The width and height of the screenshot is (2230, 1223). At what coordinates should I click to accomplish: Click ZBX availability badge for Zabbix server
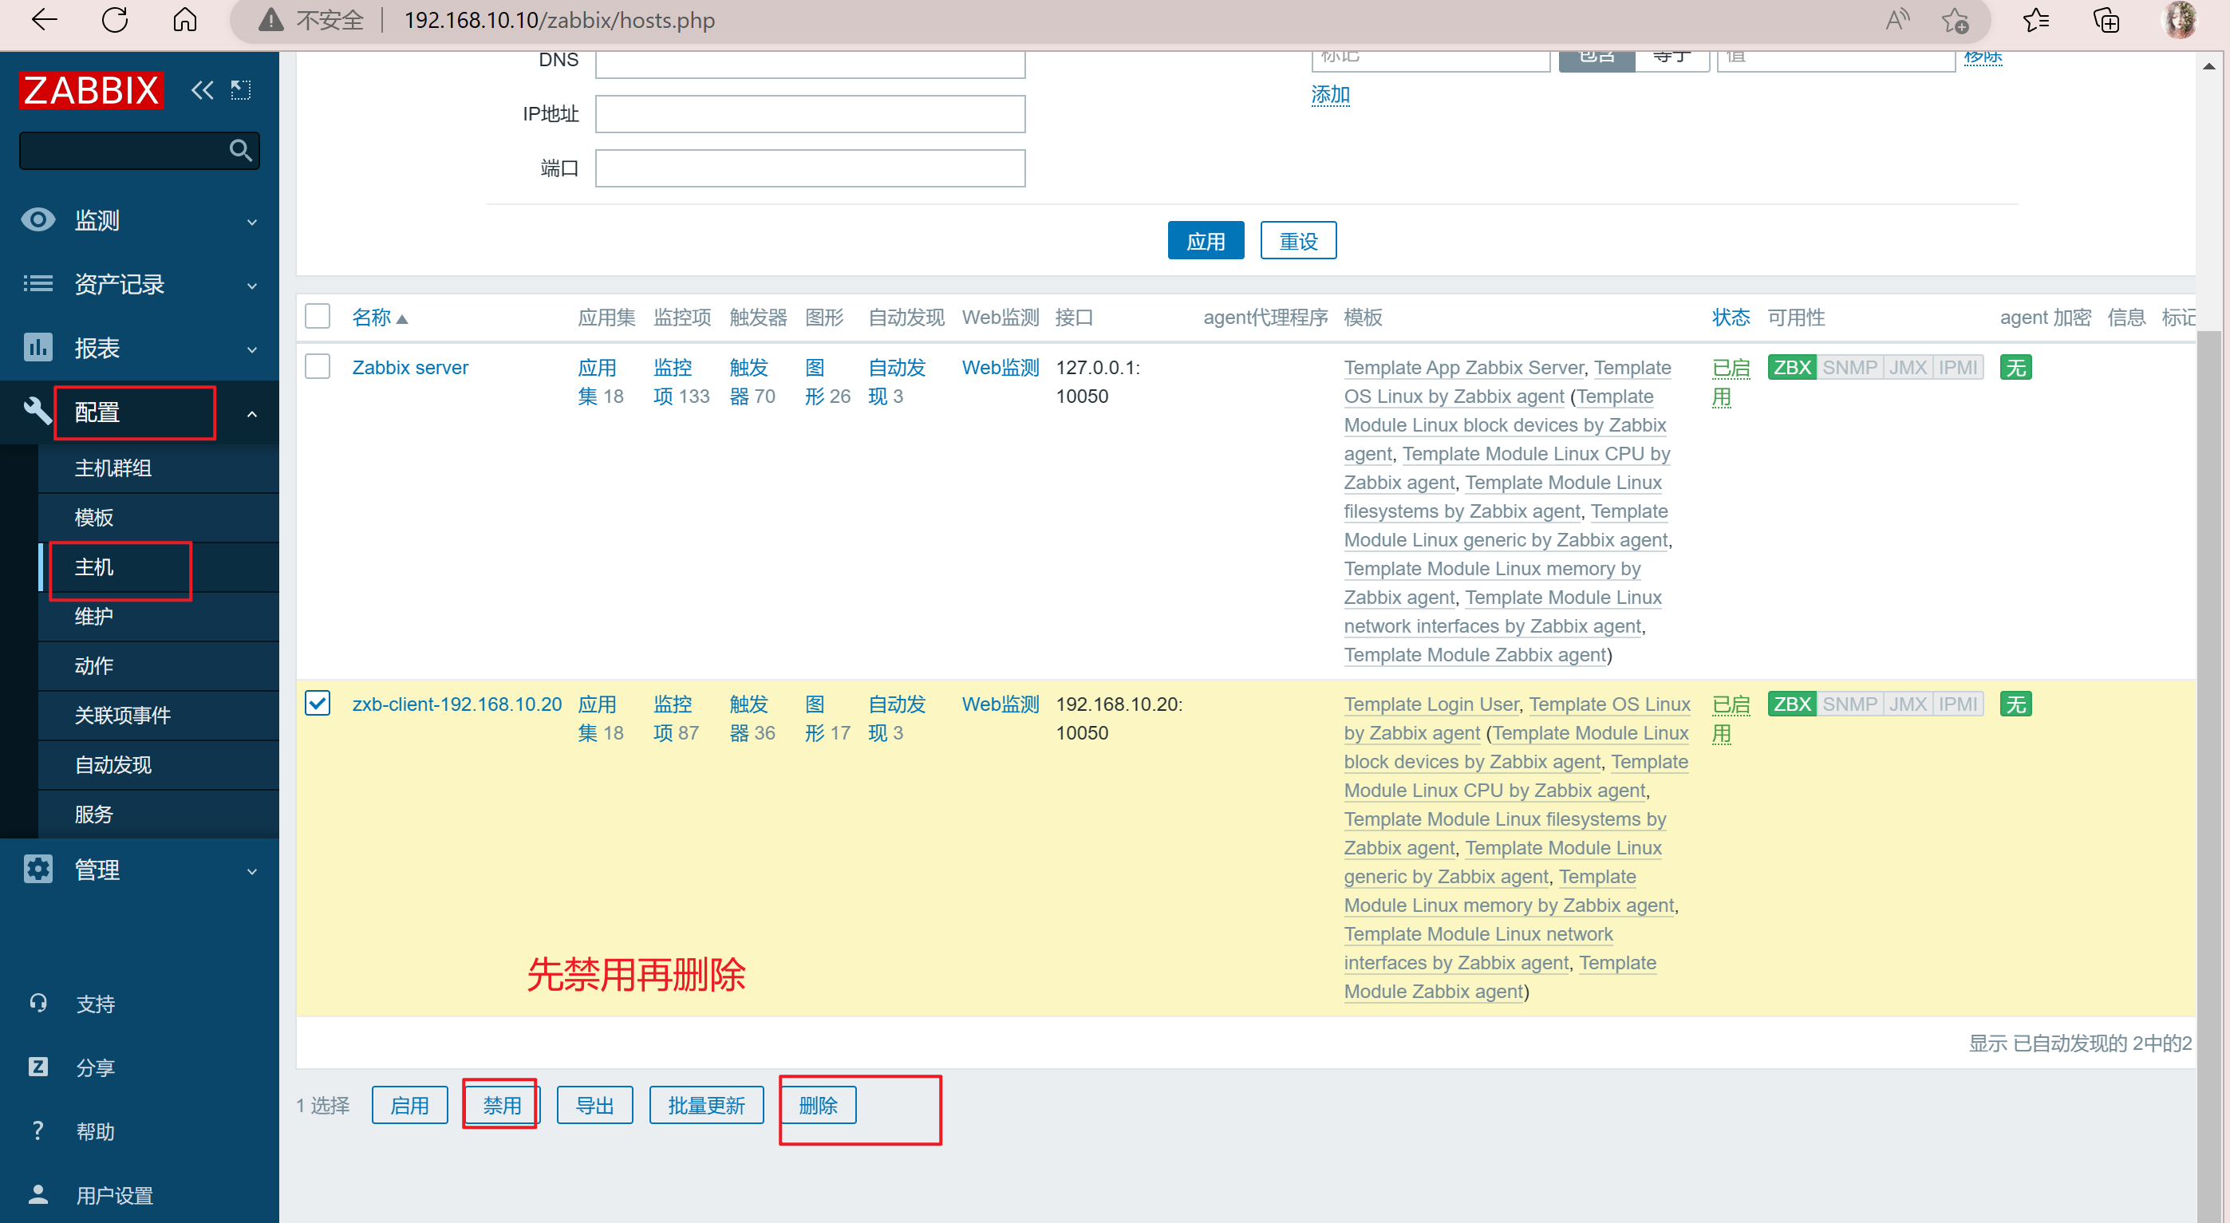tap(1792, 367)
